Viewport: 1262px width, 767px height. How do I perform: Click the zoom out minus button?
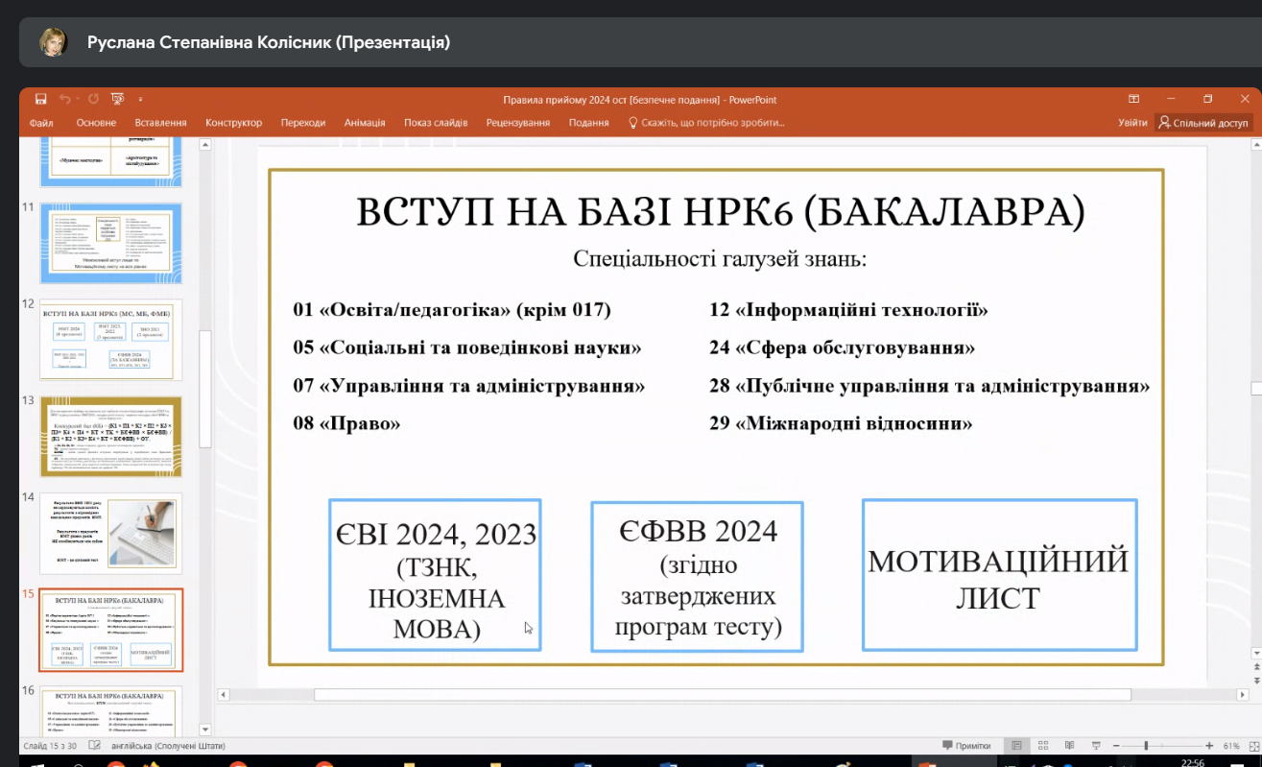[x=1117, y=745]
